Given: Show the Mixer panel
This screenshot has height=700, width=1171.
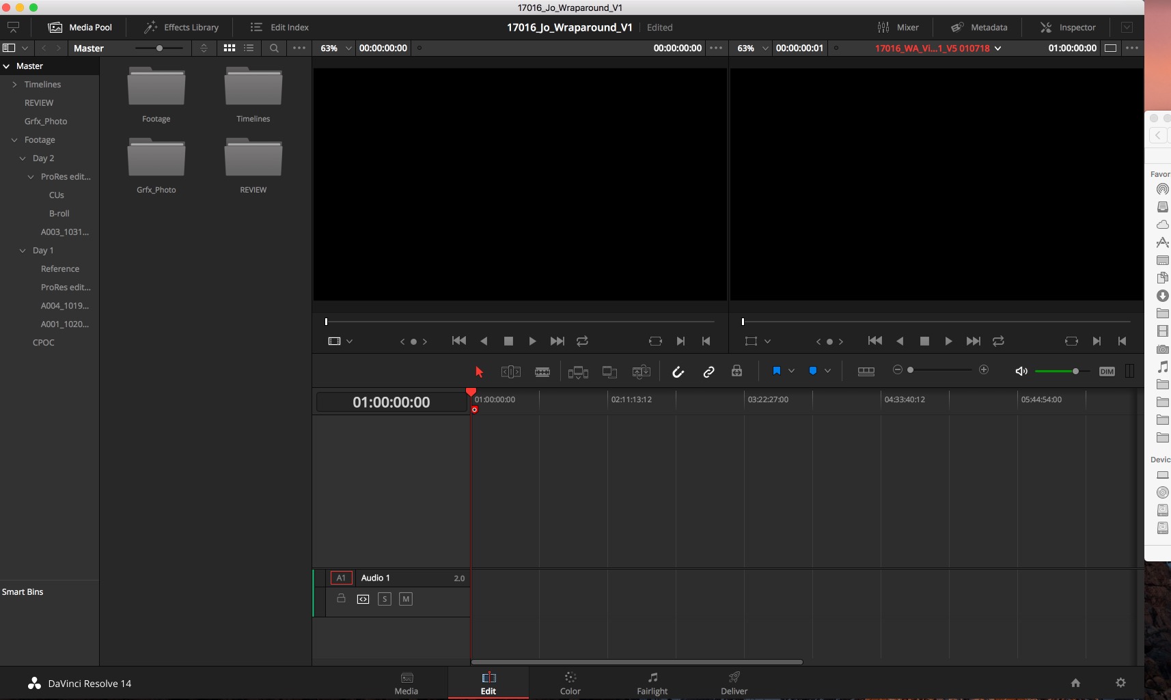Looking at the screenshot, I should (898, 27).
